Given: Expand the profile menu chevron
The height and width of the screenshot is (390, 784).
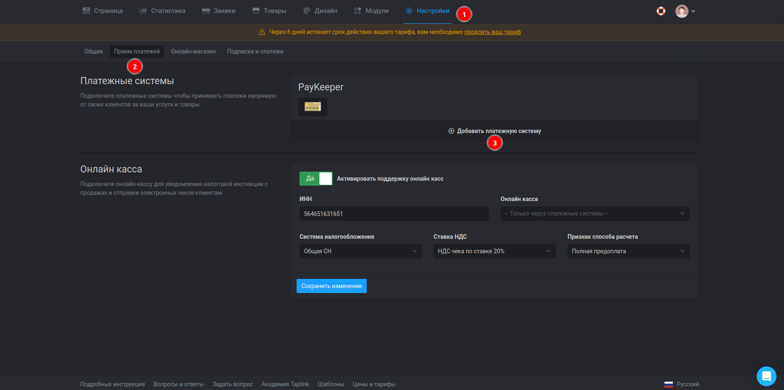Looking at the screenshot, I should 693,11.
